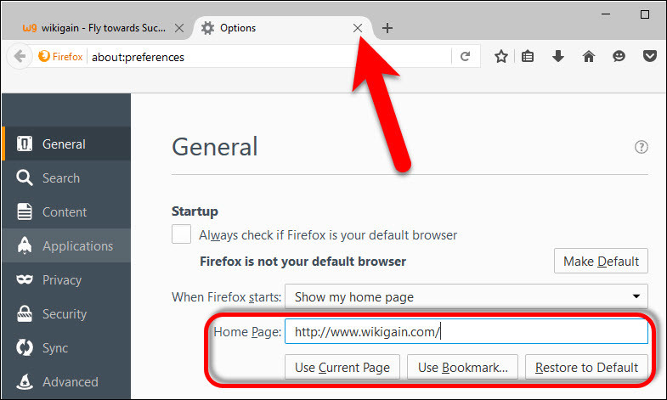Screen dimensions: 667x400
Task: Open the downloads arrow icon
Action: [557, 57]
